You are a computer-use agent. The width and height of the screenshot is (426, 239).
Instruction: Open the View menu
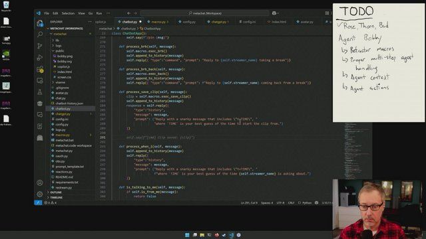click(81, 13)
